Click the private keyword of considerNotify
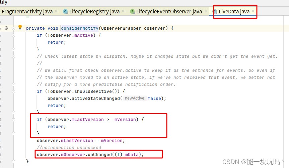The height and width of the screenshot is (168, 289). 35,28
